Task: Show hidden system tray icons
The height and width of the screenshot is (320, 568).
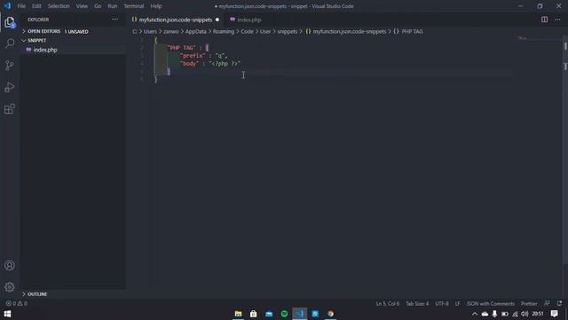Action: [x=475, y=314]
